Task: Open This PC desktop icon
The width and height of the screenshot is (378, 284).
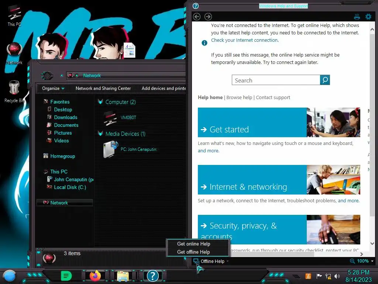Action: pyautogui.click(x=14, y=15)
